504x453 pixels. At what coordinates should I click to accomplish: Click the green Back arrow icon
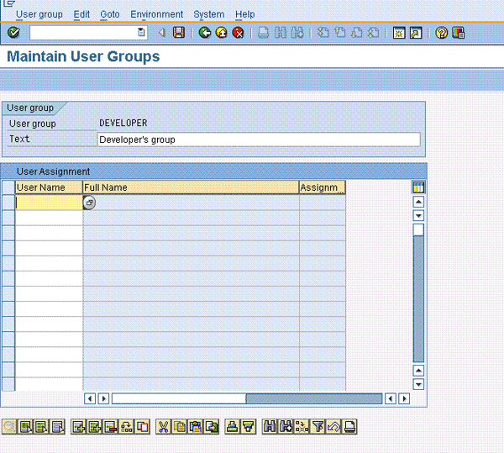(205, 33)
